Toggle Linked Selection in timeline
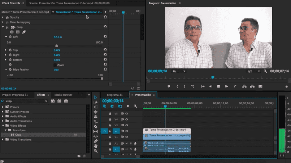Screen dimensions: 291x163 point(120,106)
